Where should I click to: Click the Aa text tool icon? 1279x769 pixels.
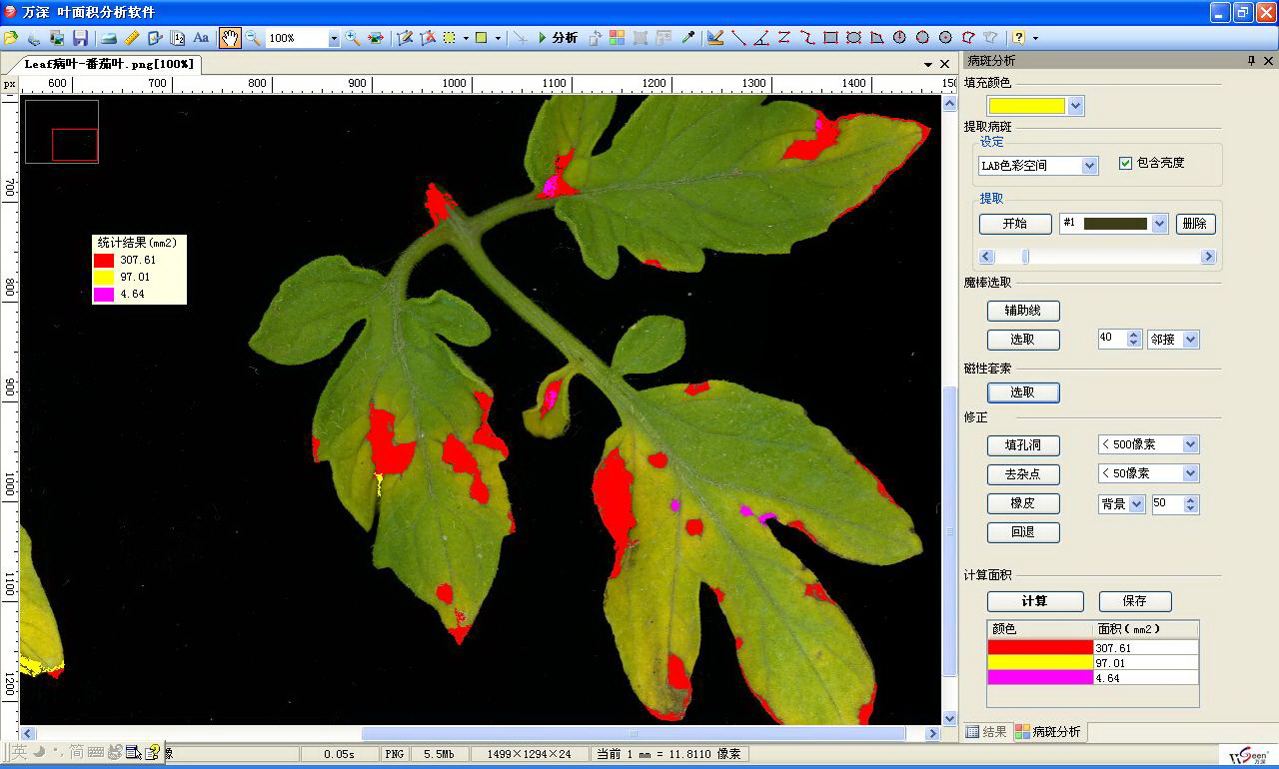tap(201, 38)
